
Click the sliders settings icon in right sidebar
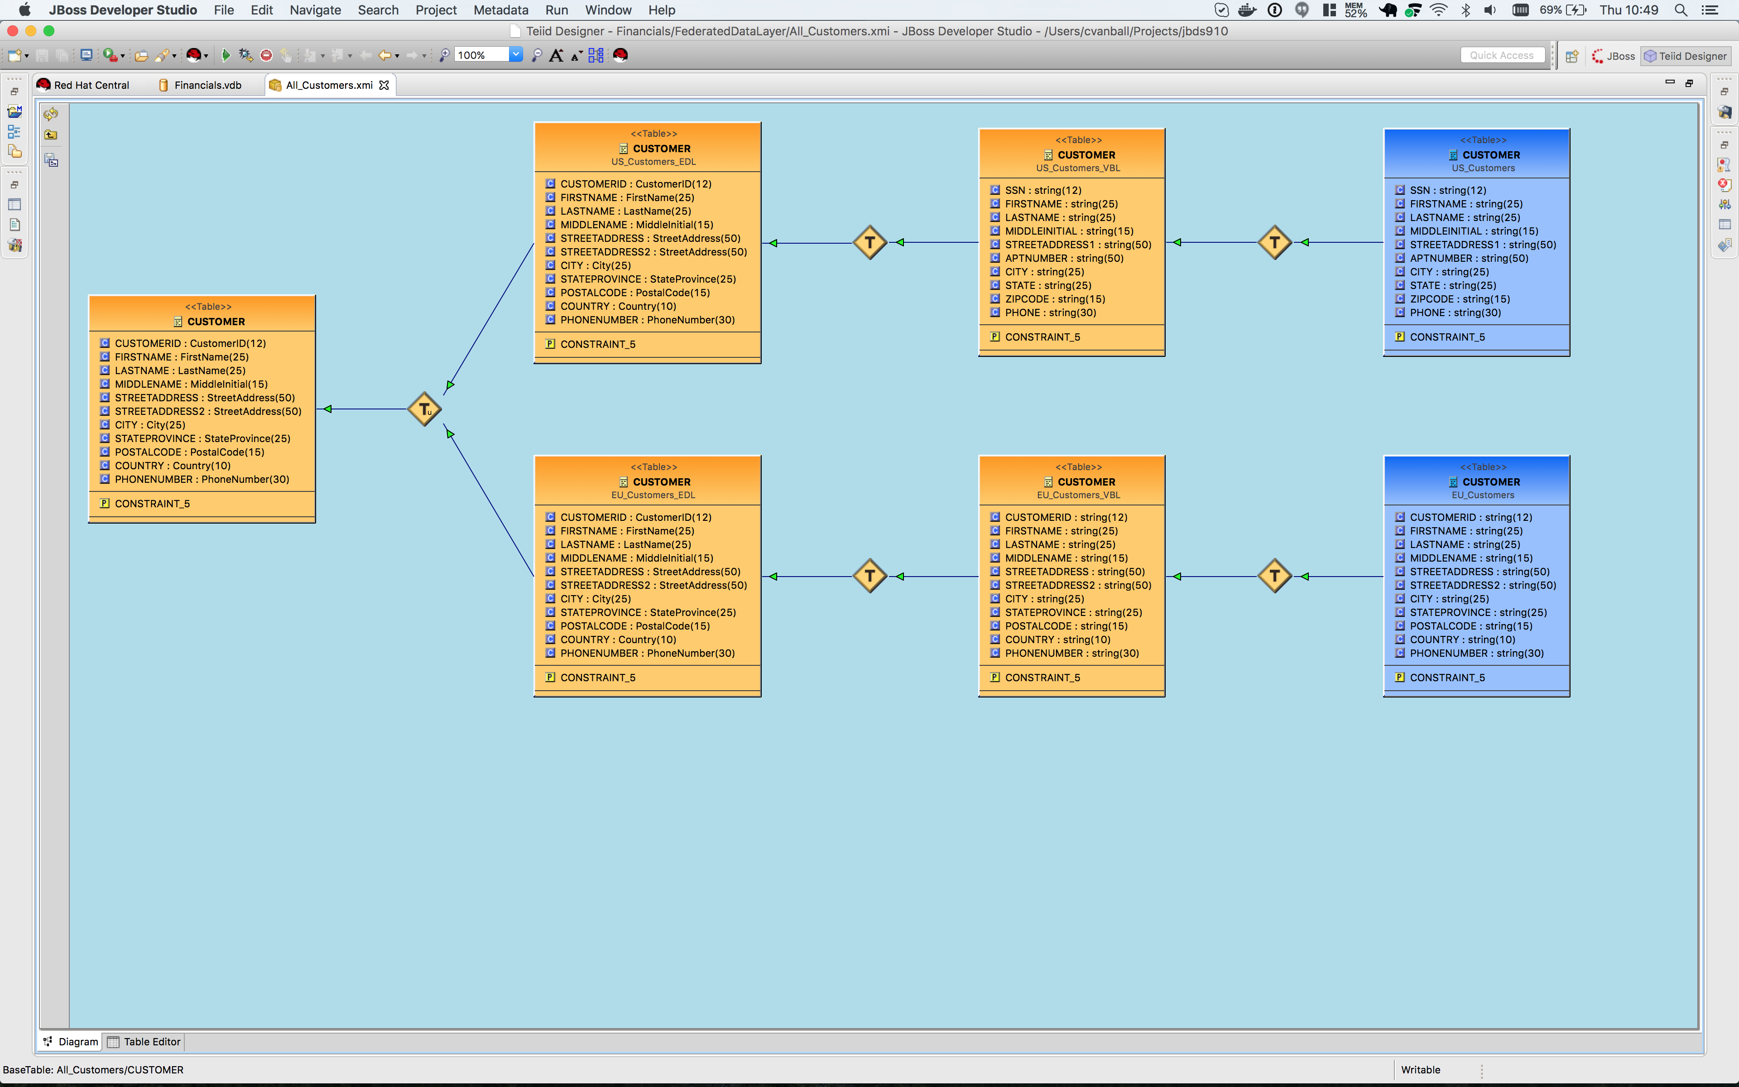(x=1725, y=204)
